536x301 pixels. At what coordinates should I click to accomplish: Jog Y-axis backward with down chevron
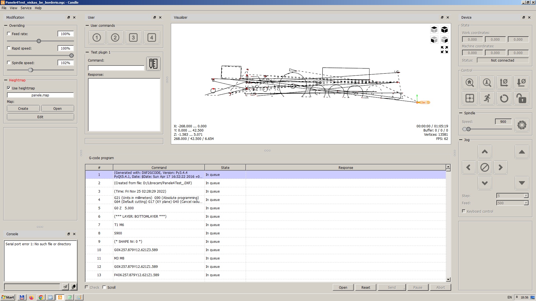[485, 183]
